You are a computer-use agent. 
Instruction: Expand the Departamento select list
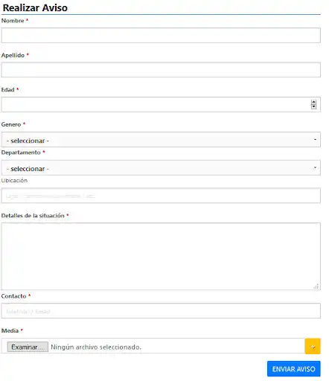pyautogui.click(x=161, y=167)
